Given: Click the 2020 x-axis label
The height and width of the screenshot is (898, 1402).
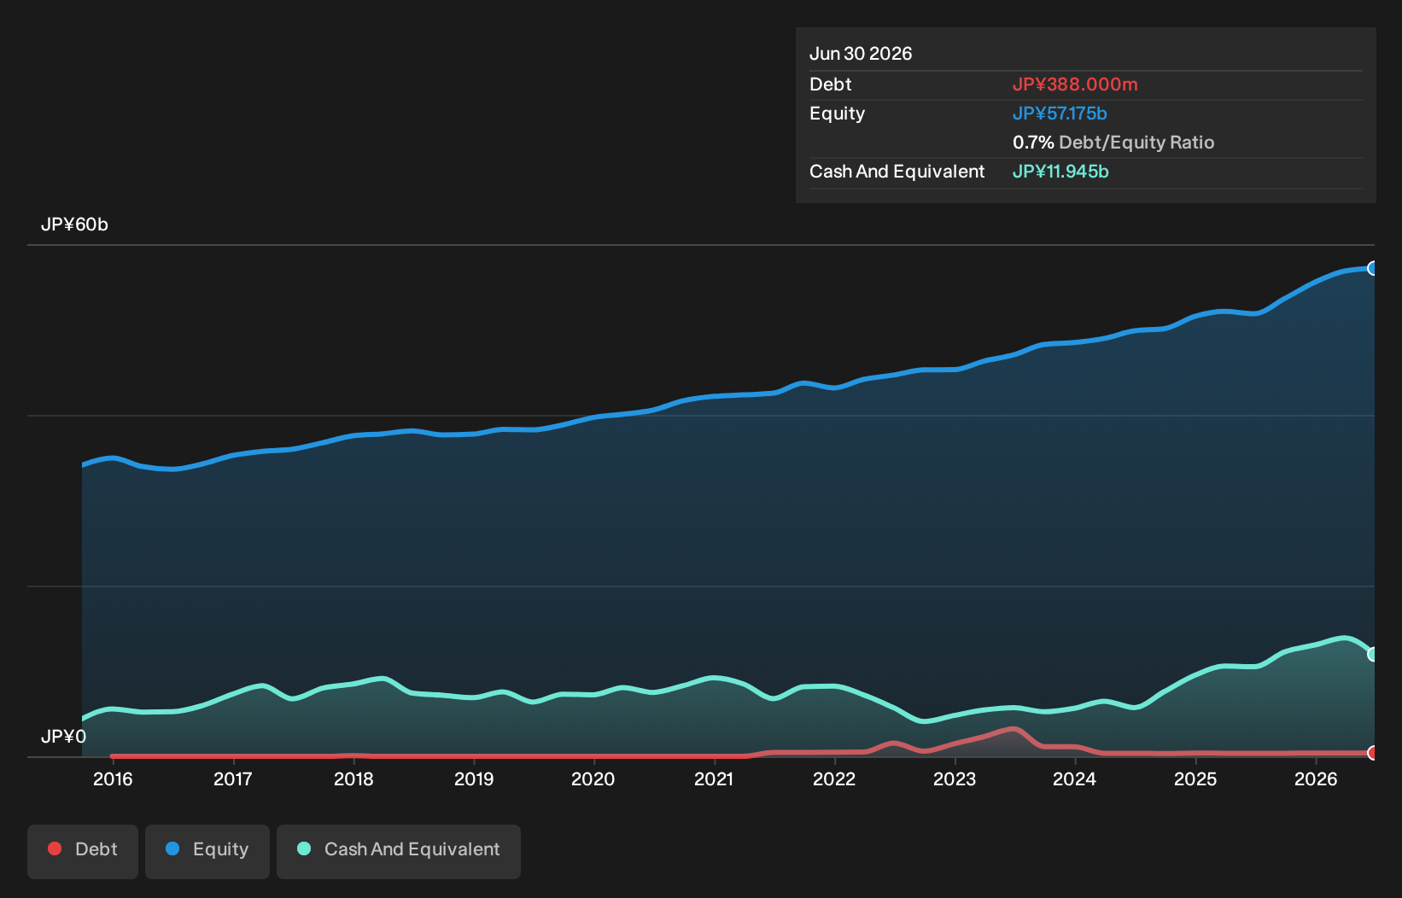Looking at the screenshot, I should [x=593, y=778].
